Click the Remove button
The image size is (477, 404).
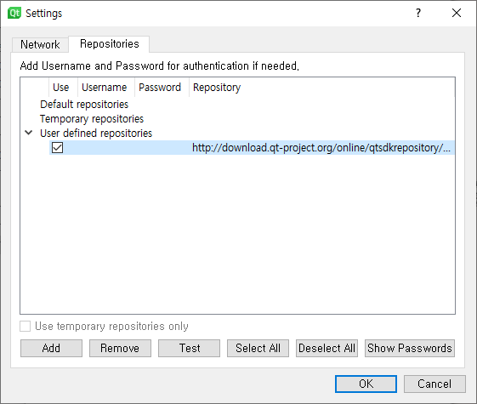point(120,348)
